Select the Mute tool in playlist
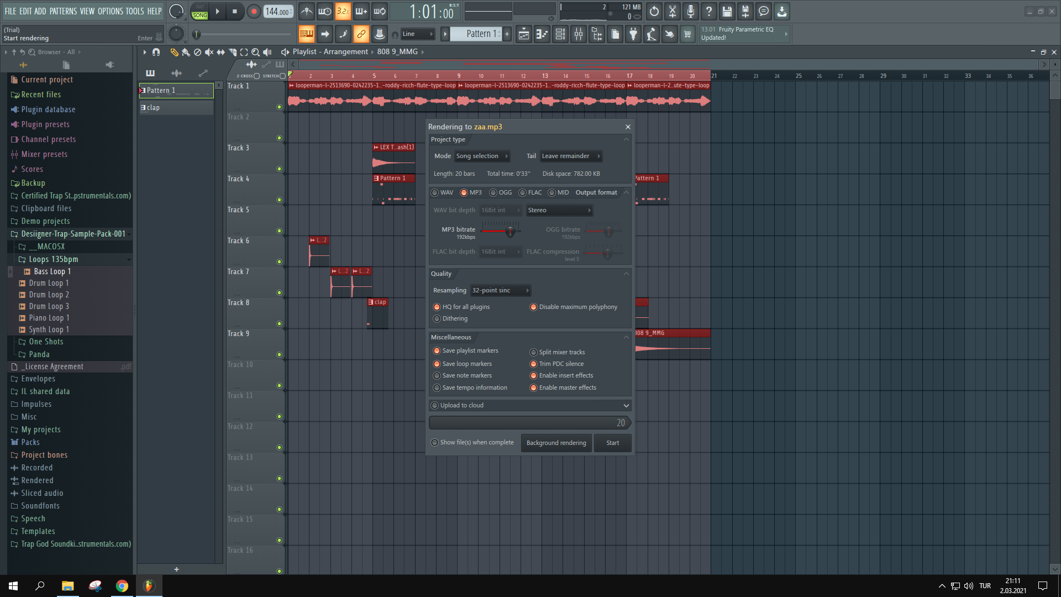1061x597 pixels. pos(209,52)
